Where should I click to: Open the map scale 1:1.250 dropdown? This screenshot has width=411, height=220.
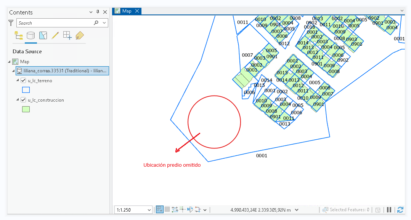click(x=149, y=210)
